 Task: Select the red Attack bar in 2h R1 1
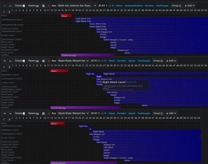[66, 16]
